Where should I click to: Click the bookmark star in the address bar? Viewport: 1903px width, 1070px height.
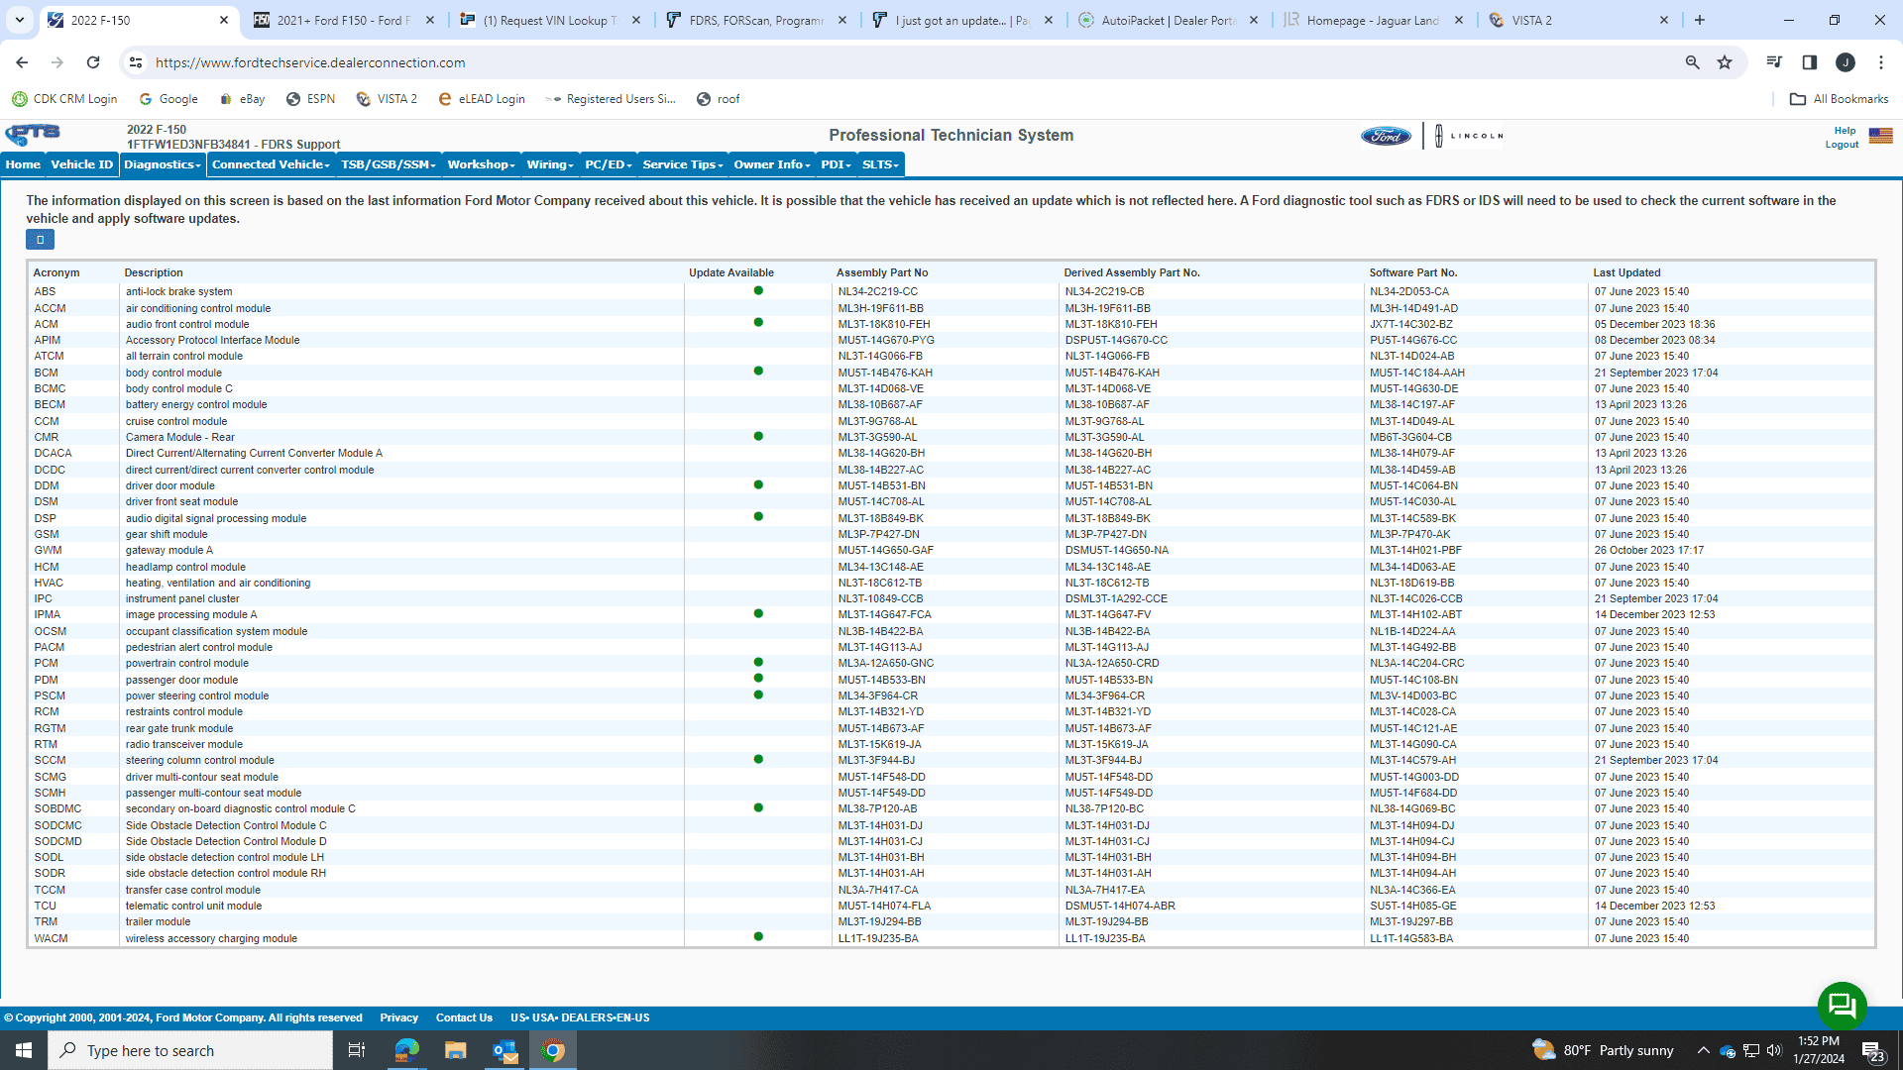pos(1725,61)
